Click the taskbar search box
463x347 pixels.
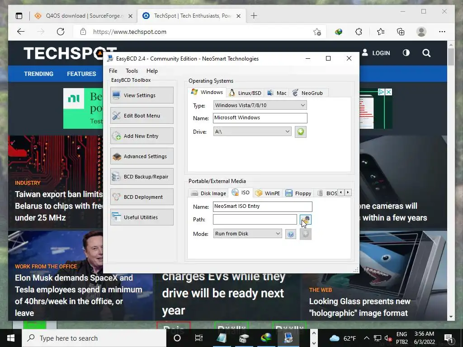[x=94, y=338]
